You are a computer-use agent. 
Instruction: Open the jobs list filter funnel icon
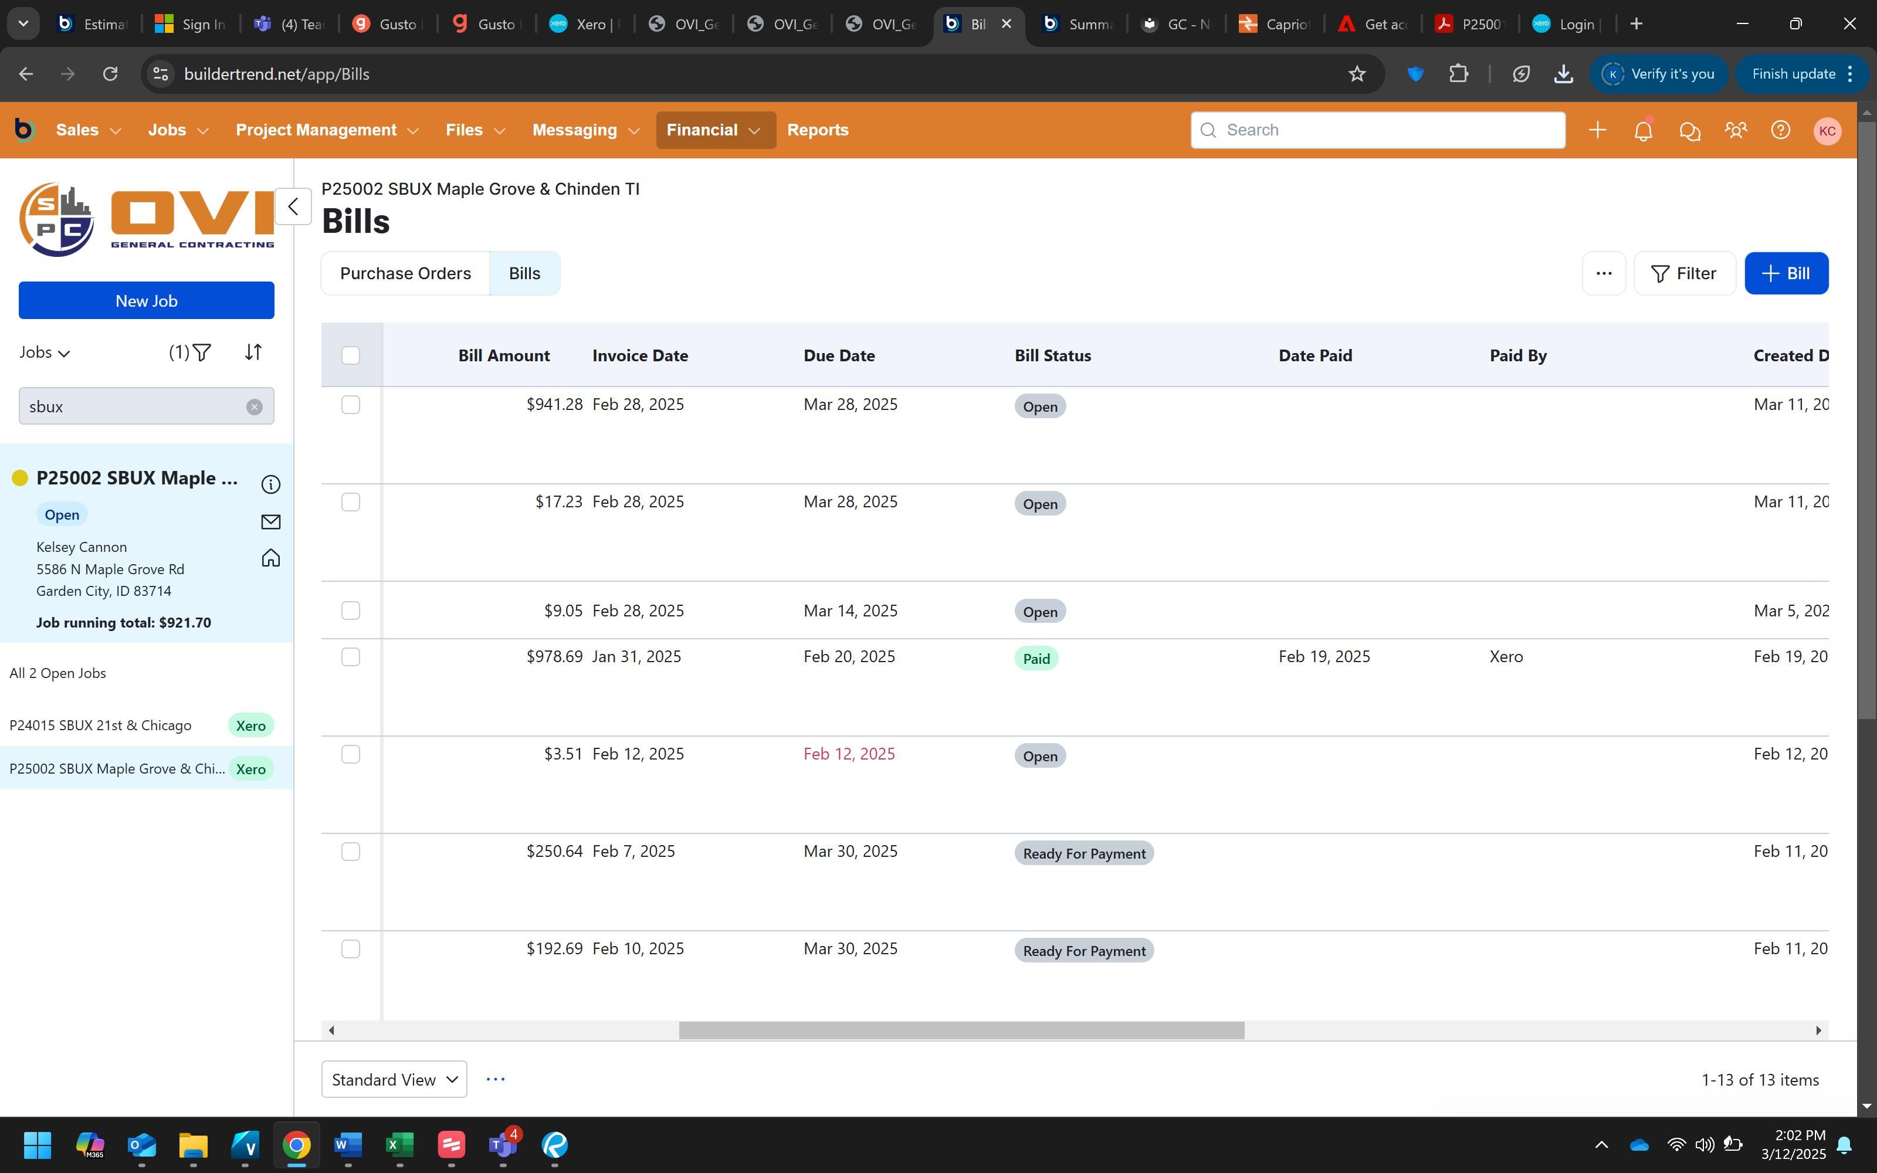(202, 353)
